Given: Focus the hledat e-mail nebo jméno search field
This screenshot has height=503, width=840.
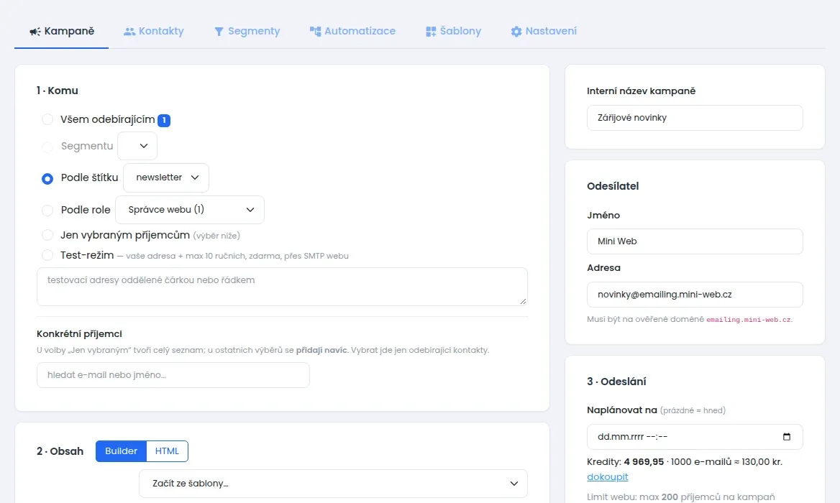Looking at the screenshot, I should tap(173, 375).
